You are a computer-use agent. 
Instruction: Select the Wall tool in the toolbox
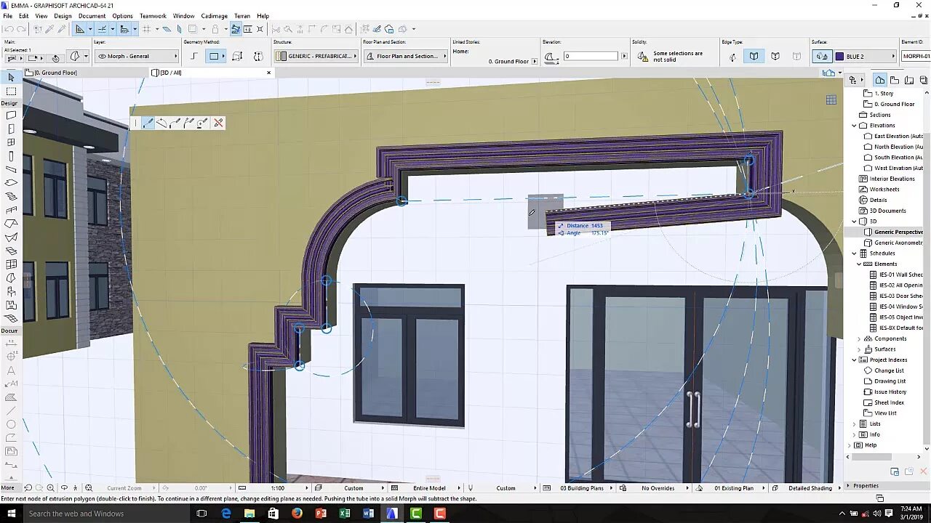coord(11,115)
